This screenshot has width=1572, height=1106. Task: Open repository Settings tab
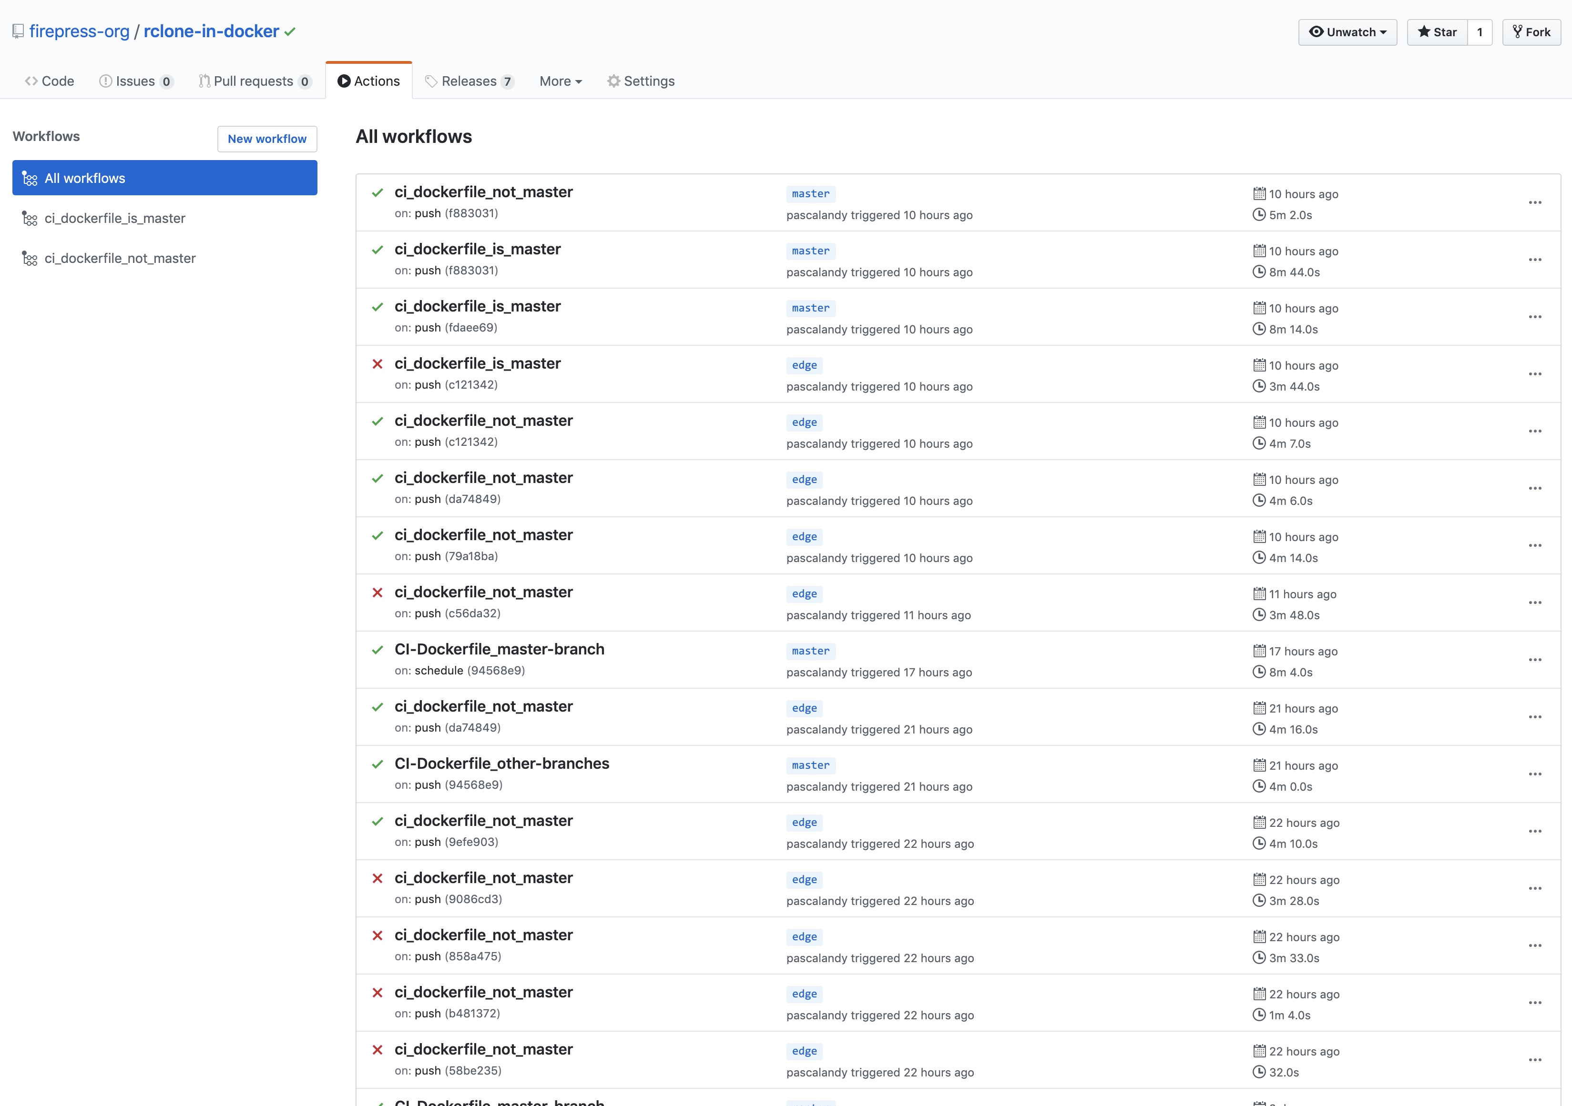click(x=641, y=81)
